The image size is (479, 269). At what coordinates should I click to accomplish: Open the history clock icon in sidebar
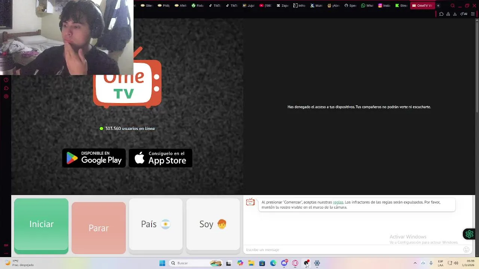click(6, 80)
